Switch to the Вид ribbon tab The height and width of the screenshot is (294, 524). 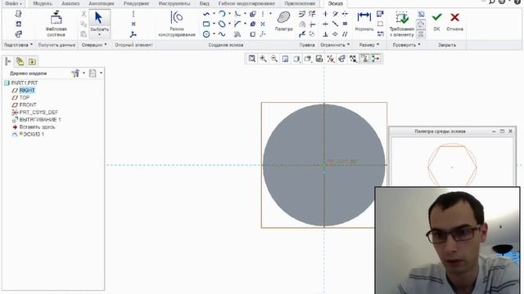point(204,3)
